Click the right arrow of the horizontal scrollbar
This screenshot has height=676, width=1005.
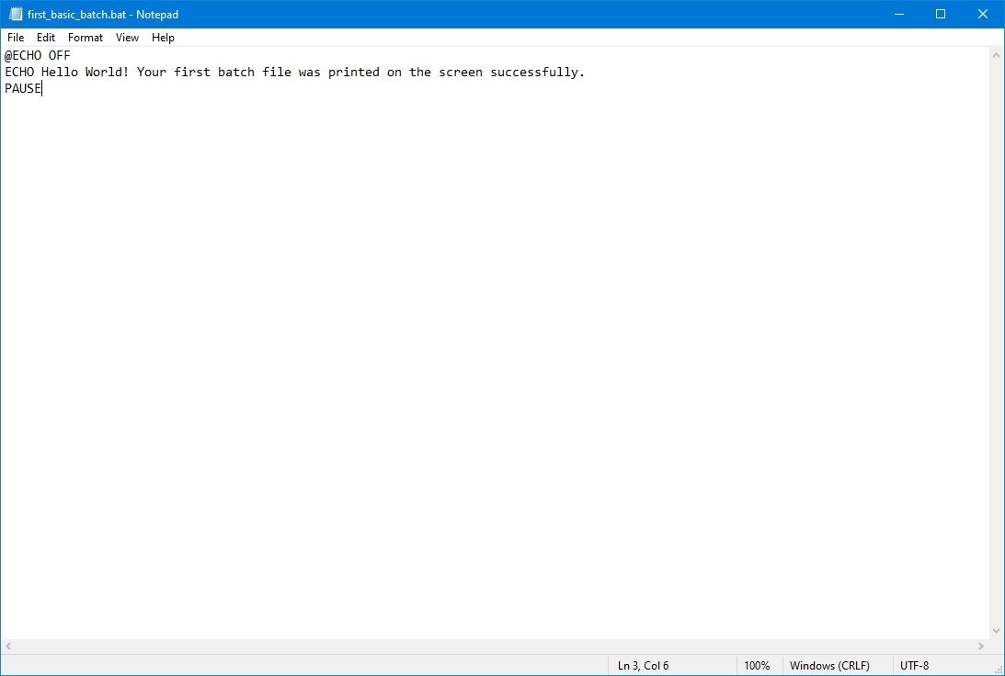click(981, 646)
